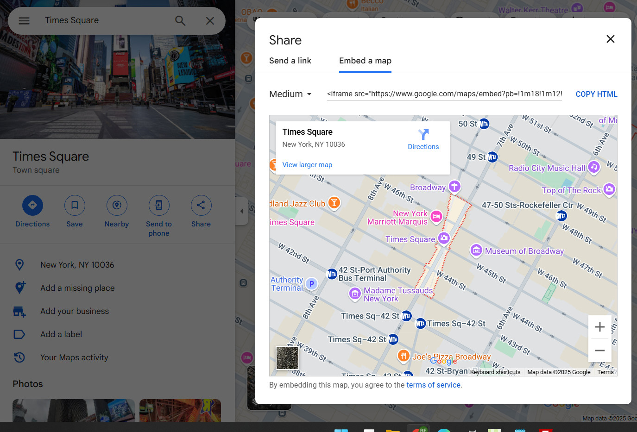Image resolution: width=637 pixels, height=432 pixels.
Task: Click the Top of The Rock marker
Action: 609,189
